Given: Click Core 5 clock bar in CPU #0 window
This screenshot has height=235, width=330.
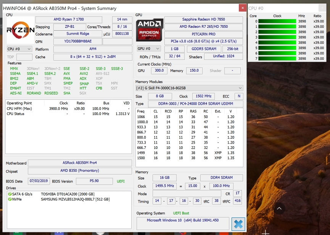Looking at the screenshot, I should coord(277,48).
